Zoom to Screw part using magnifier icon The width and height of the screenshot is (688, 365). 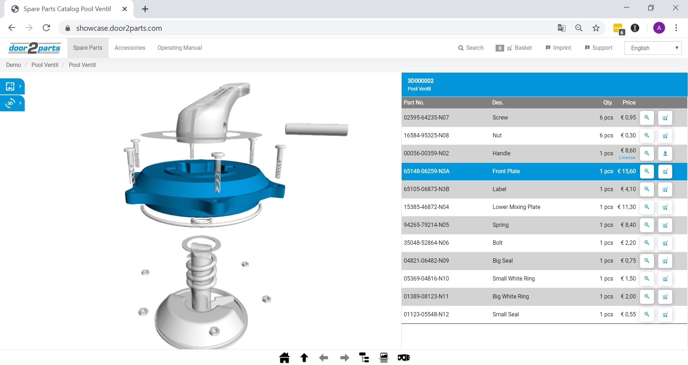point(647,118)
